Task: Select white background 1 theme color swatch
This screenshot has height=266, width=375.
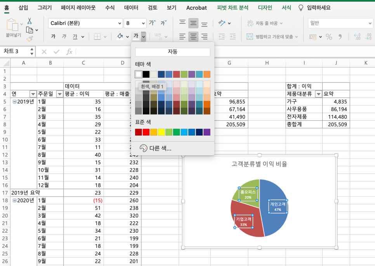Action: click(x=139, y=74)
